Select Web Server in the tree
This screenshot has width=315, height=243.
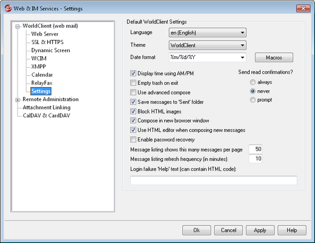[45, 34]
